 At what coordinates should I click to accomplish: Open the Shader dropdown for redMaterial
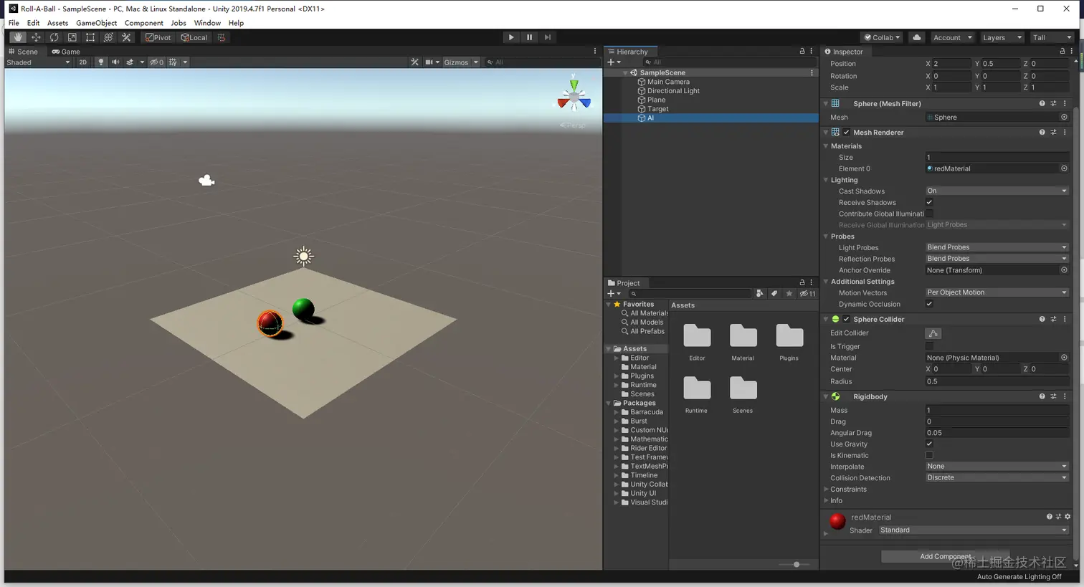(974, 530)
